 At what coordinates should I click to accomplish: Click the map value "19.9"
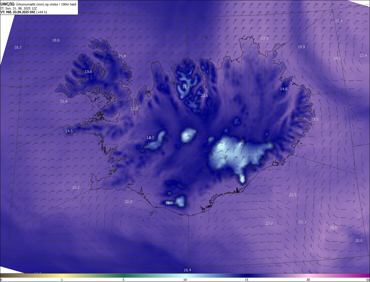[x=301, y=47]
